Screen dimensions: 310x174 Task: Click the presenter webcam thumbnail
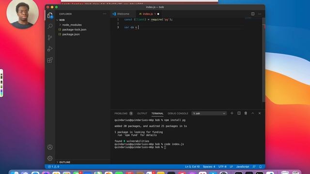pyautogui.click(x=23, y=14)
